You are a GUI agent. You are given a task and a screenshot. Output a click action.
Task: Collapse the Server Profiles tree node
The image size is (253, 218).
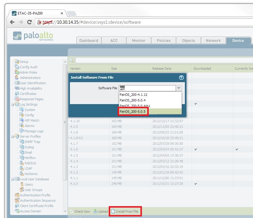[12, 137]
